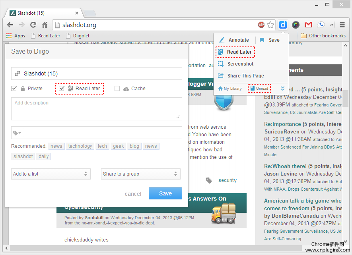Choose Screenshot in the Diigo menu
The height and width of the screenshot is (255, 352).
tap(236, 64)
